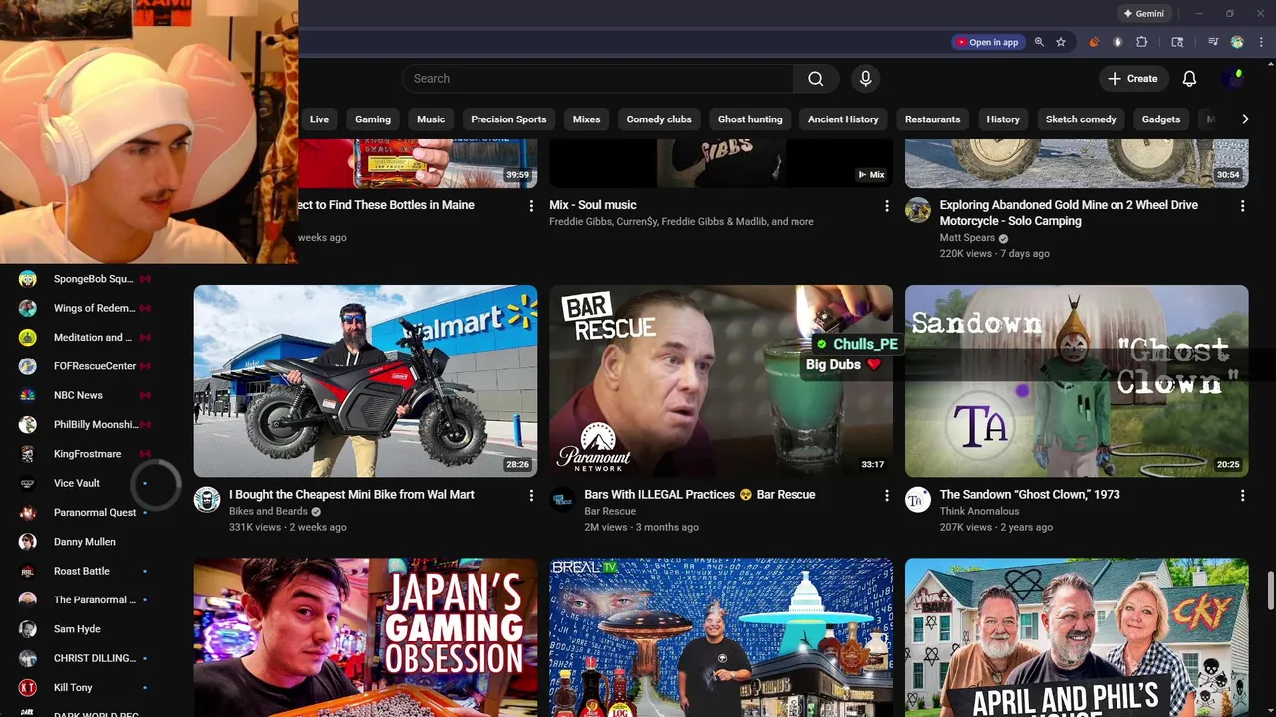
Task: Click the page vertical scrollbar thumb
Action: [1269, 591]
